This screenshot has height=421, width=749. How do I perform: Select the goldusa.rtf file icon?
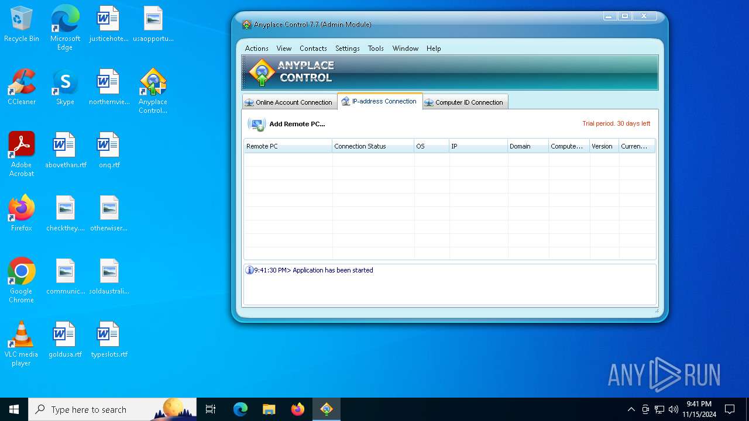click(66, 340)
